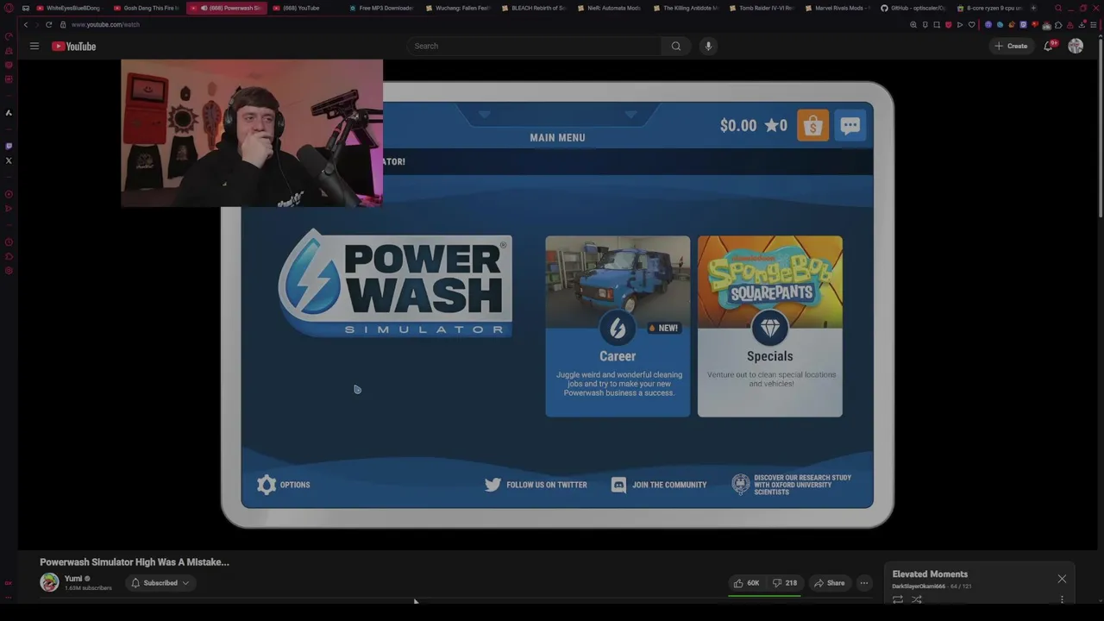Switch to the (668) YouTube tab

[x=301, y=8]
